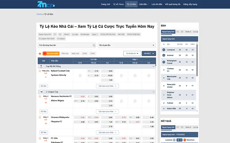Click Ballard match Hiệp 1 Tỷ lệ lock
This screenshot has height=143, width=230.
pos(121,76)
